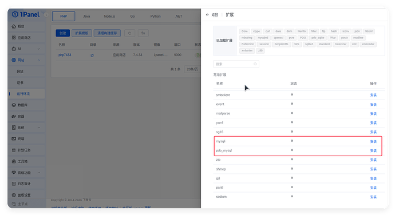Screen dimensions: 395x215
Task: Click 安装 for the pdo_mysql extension
Action: [x=373, y=151]
